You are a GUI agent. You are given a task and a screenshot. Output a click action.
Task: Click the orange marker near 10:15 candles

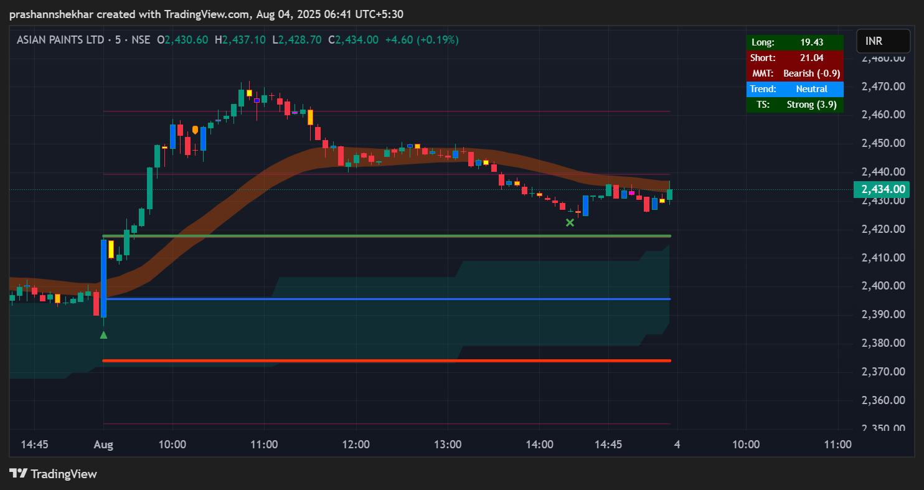196,130
